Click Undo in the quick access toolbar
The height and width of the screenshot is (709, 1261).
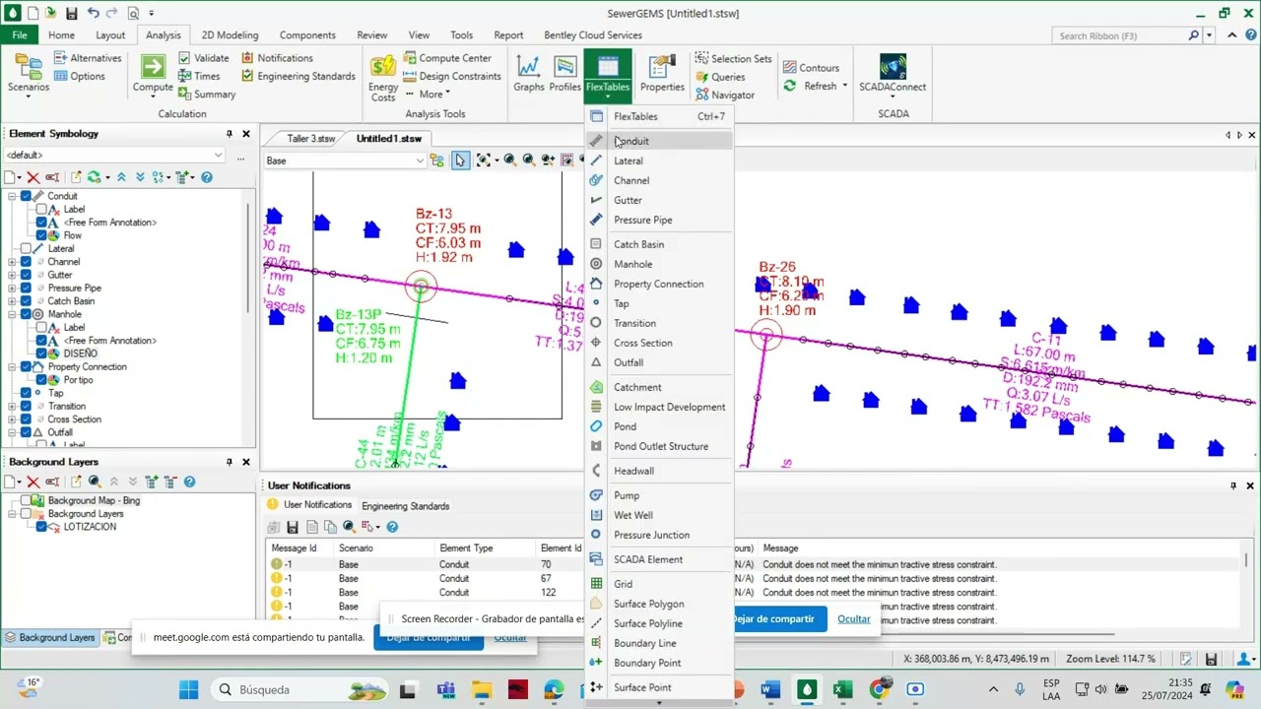[93, 14]
